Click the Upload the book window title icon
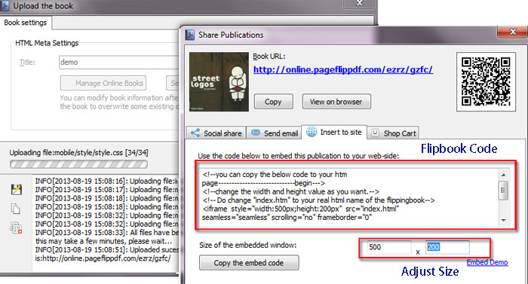Viewport: 528px width, 284px height. (x=5, y=6)
